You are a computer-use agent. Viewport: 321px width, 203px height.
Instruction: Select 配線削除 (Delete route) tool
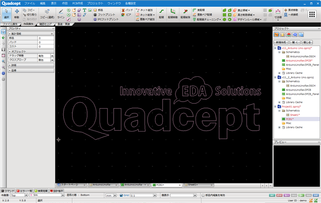(185, 14)
